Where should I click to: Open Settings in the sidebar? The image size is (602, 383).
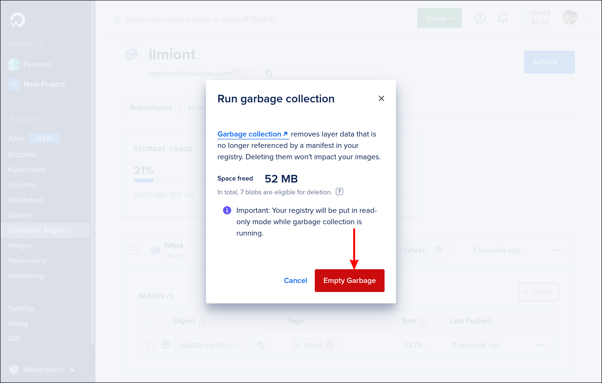click(x=21, y=309)
